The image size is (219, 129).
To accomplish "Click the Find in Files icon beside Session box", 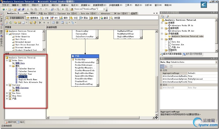I will pyautogui.click(x=72, y=9).
